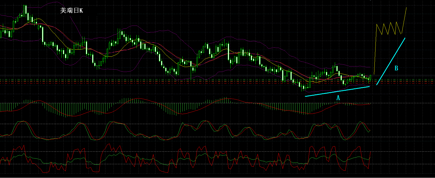The width and height of the screenshot is (435, 178).
Task: Select the yellow projected zigzag price path
Action: tap(390, 40)
